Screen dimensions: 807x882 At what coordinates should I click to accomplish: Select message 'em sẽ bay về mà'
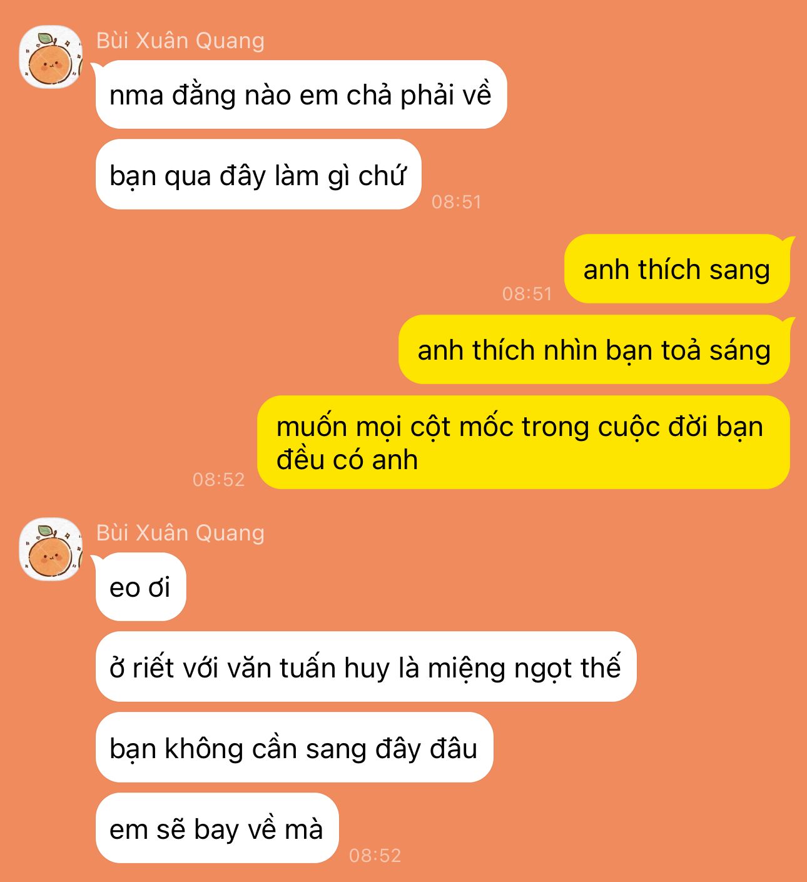(217, 828)
